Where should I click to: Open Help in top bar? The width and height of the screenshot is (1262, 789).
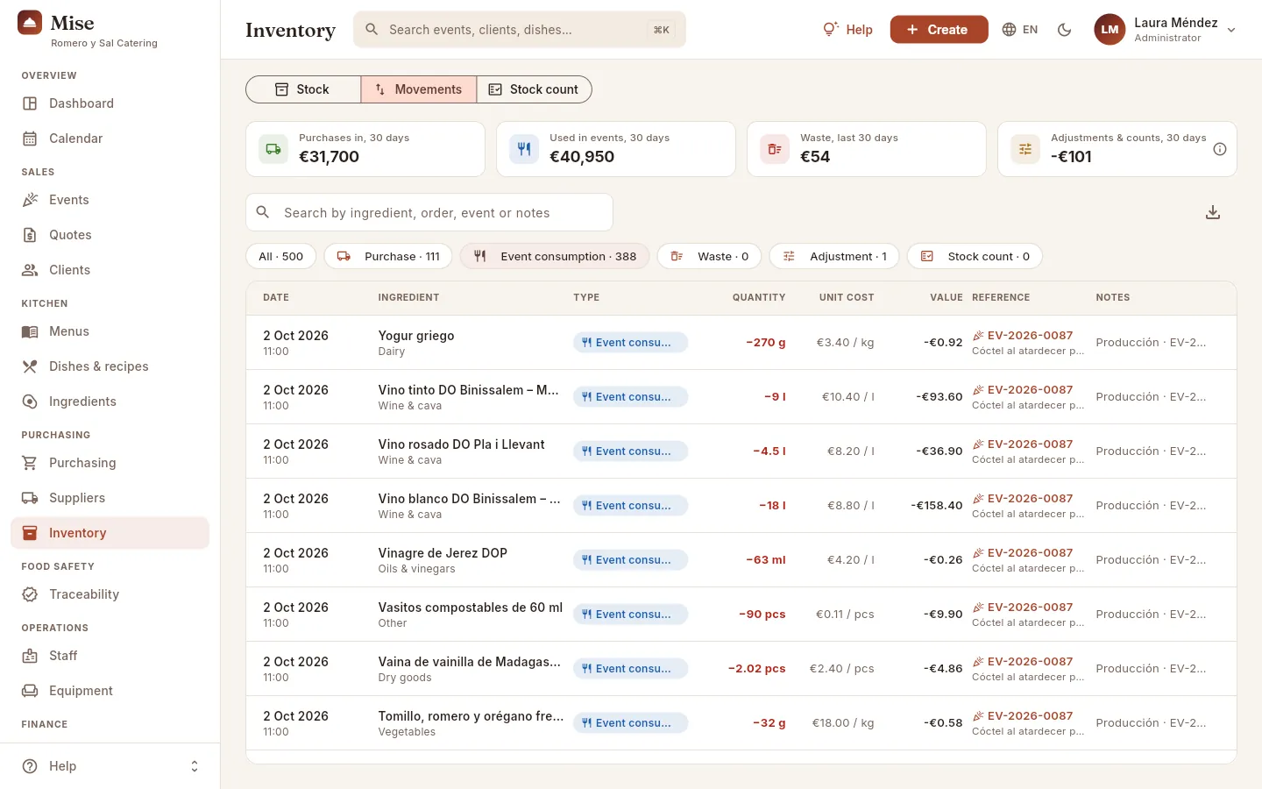847,30
